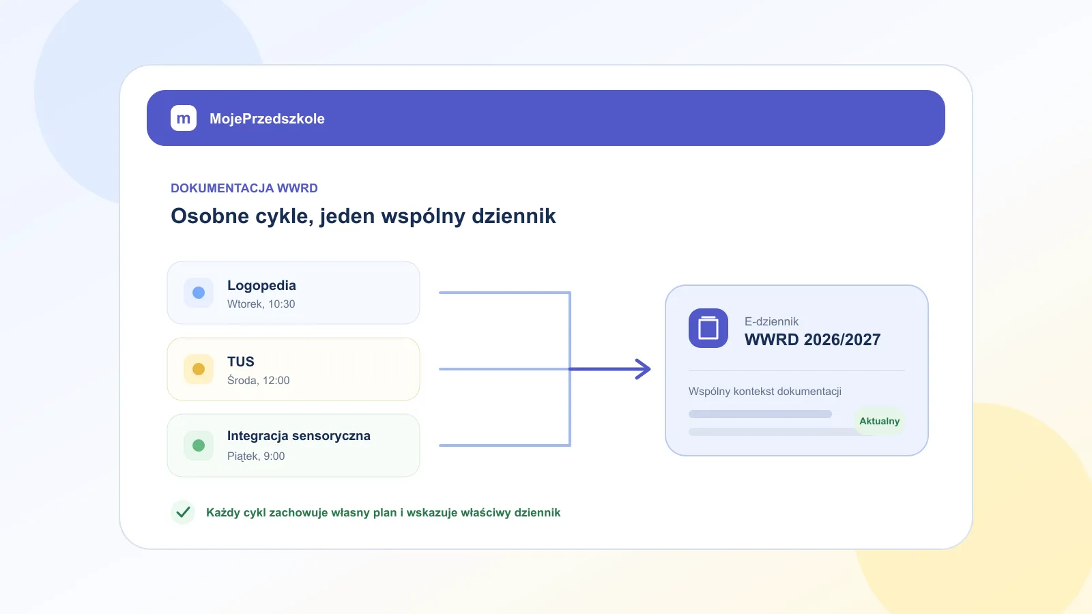
Task: Click the green dot icon on Integracja sensoryczna
Action: [x=199, y=445]
